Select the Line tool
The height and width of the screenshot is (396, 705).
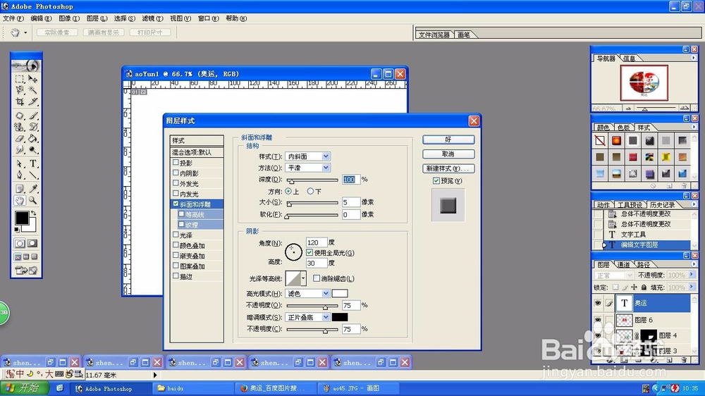(33, 175)
